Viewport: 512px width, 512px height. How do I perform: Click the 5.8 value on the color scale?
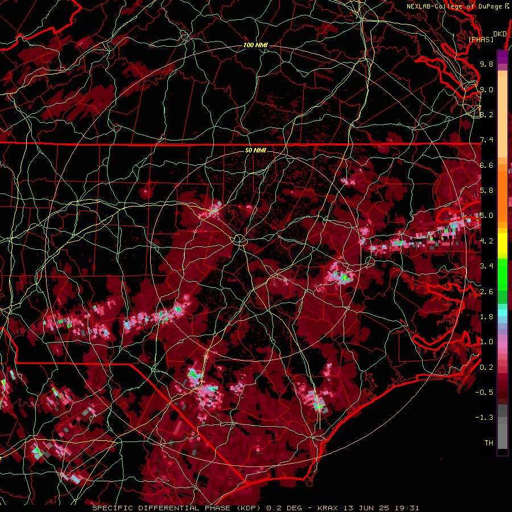486,191
